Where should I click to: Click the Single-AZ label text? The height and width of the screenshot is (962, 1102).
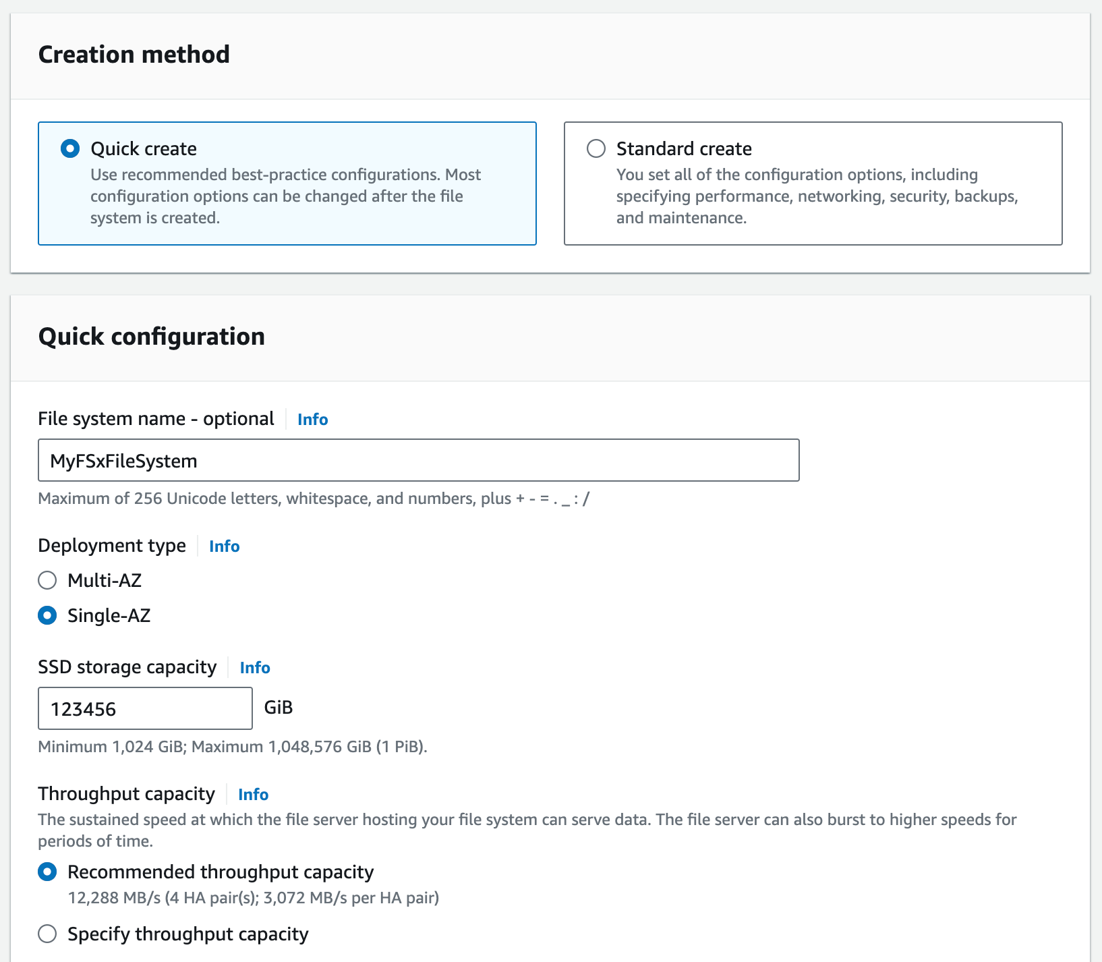tap(109, 615)
